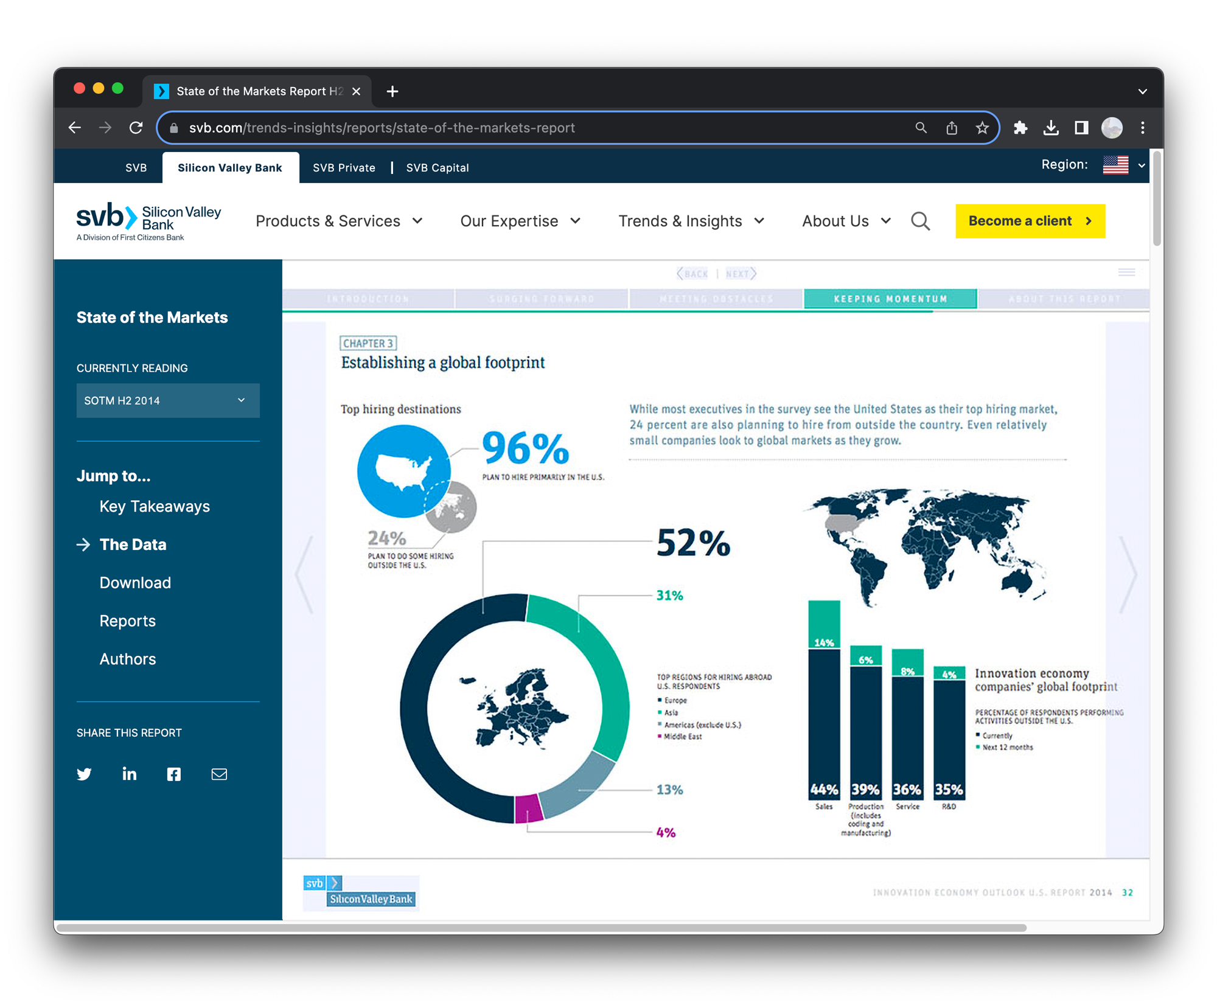Open the Region flag dropdown

1124,165
